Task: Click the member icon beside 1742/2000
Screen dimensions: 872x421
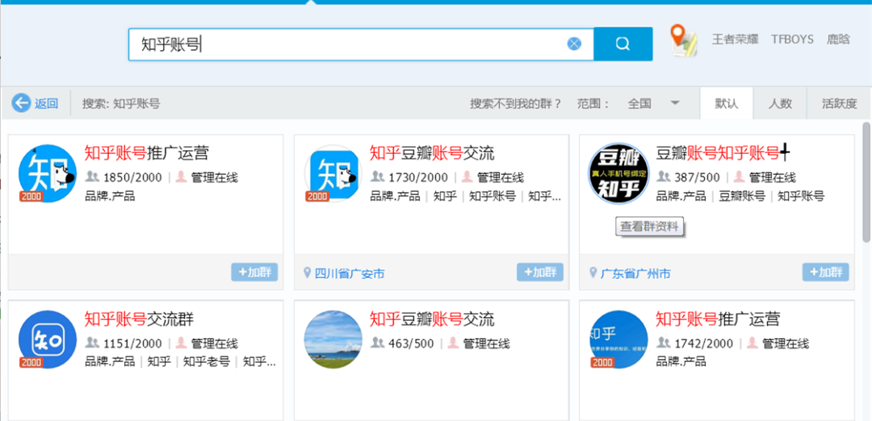Action: click(x=664, y=343)
